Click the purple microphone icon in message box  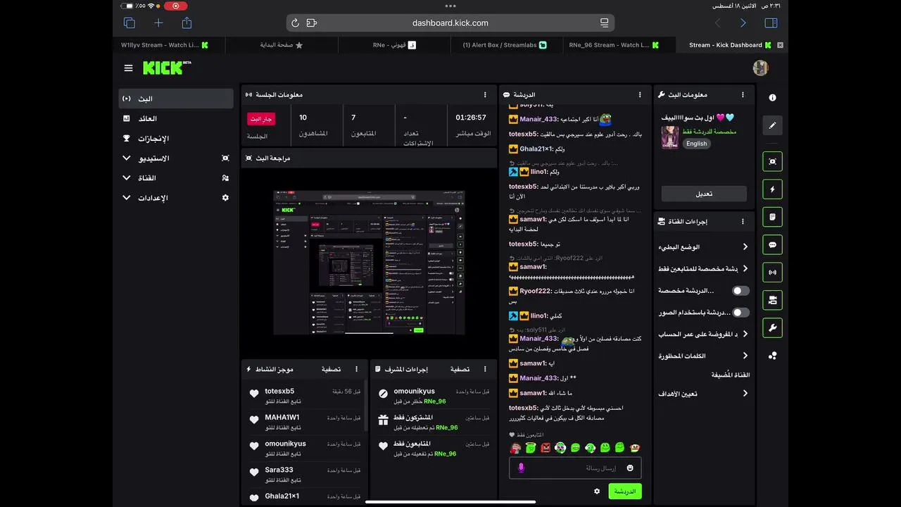522,468
